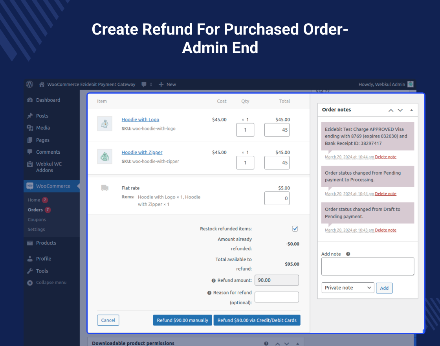Click the Hoodie with Logo thumbnail
This screenshot has height=346, width=440.
click(104, 123)
